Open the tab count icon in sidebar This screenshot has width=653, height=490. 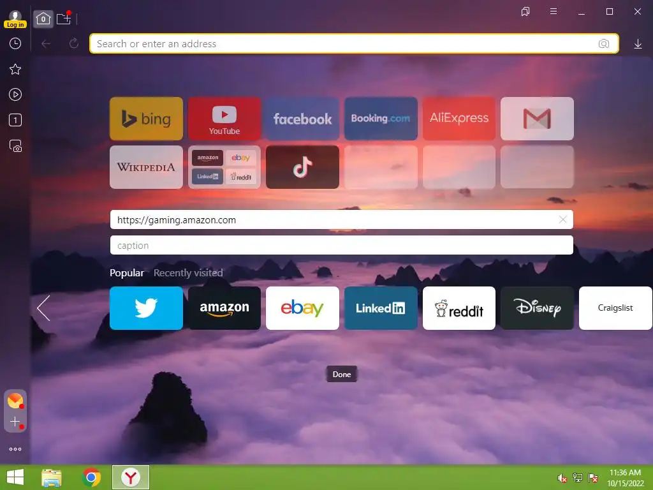pos(15,121)
